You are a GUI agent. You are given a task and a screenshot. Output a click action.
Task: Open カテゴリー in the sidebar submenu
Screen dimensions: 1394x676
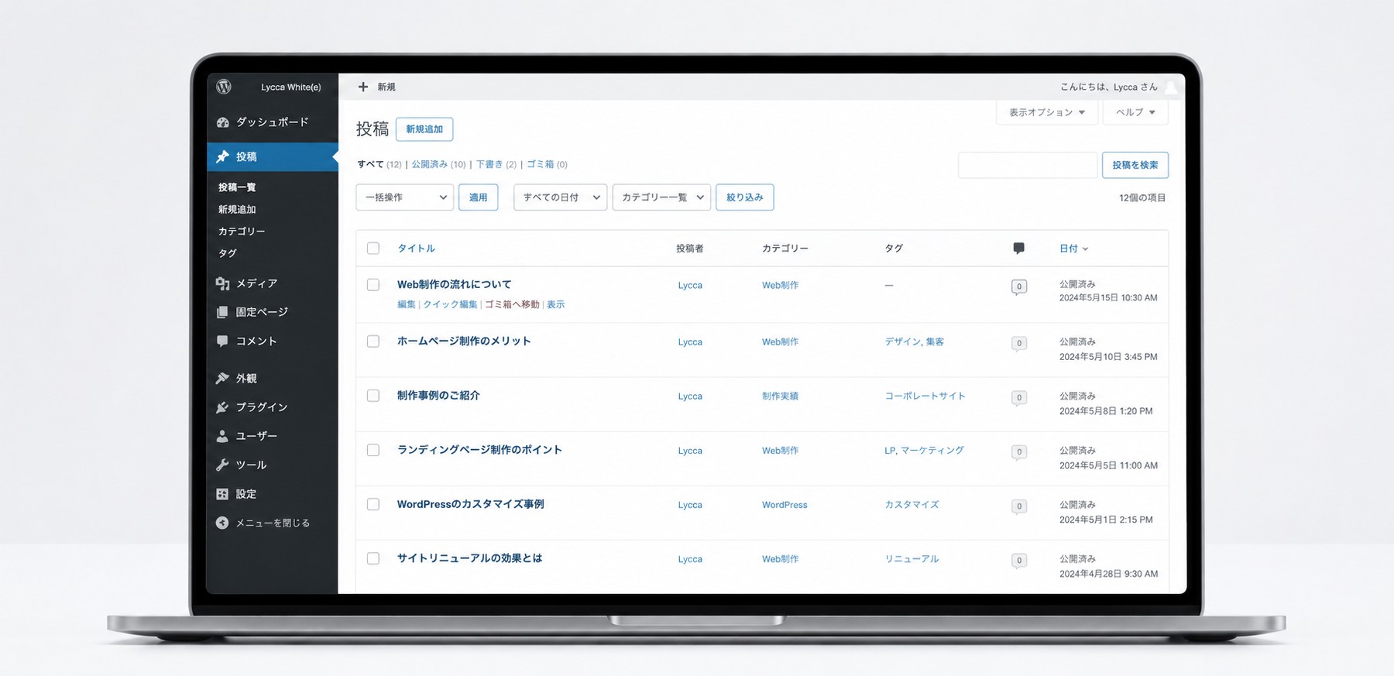pyautogui.click(x=242, y=232)
